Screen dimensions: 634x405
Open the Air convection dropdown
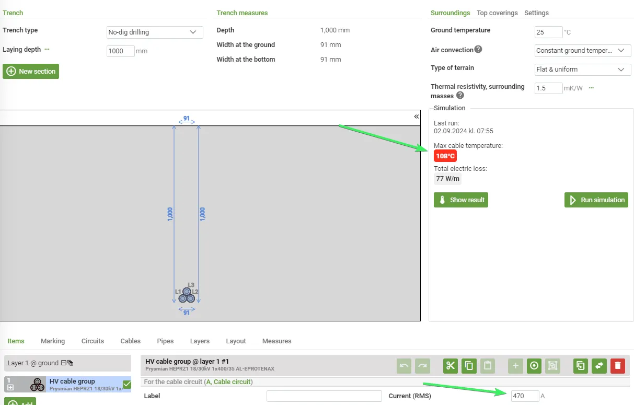point(583,51)
